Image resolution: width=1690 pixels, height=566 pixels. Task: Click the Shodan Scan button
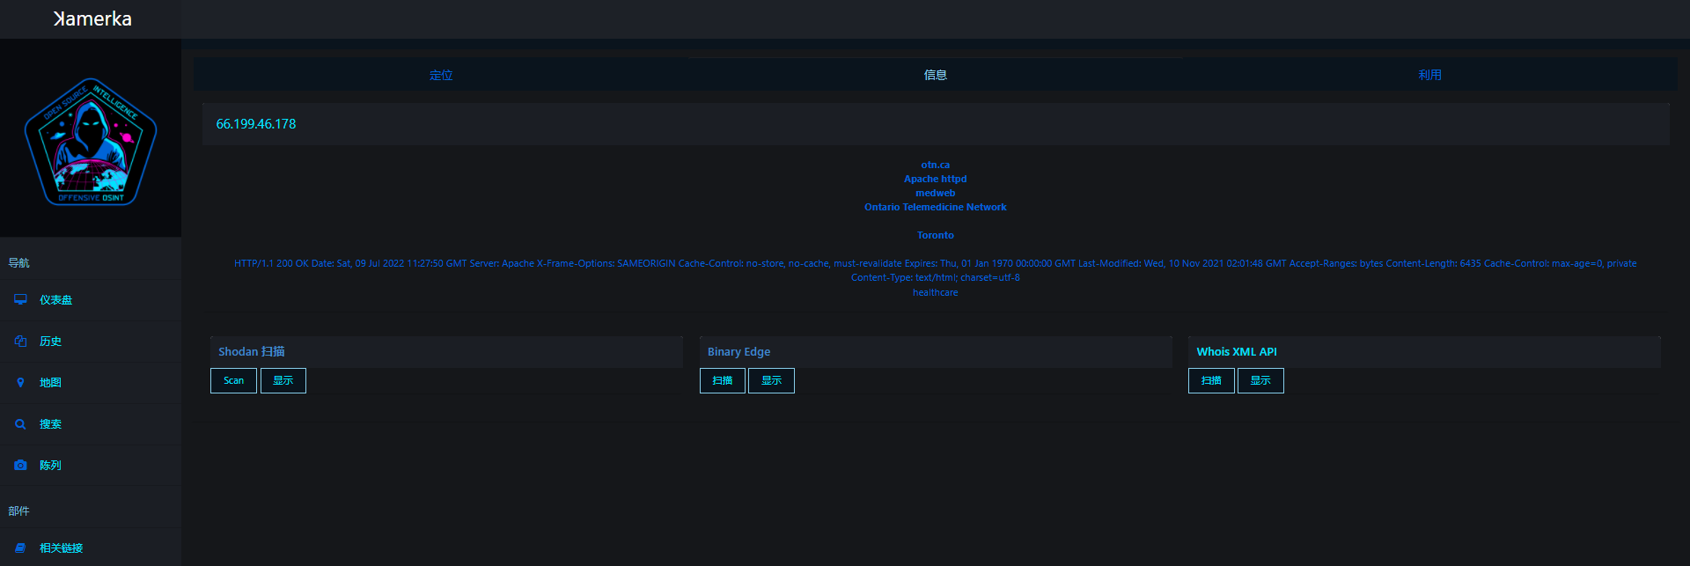(233, 380)
